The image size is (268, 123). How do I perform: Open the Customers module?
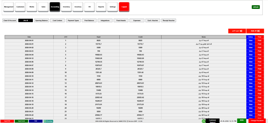click(20, 7)
